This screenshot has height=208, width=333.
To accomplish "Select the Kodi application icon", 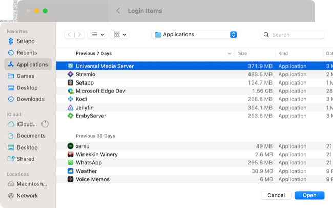I will [71, 99].
